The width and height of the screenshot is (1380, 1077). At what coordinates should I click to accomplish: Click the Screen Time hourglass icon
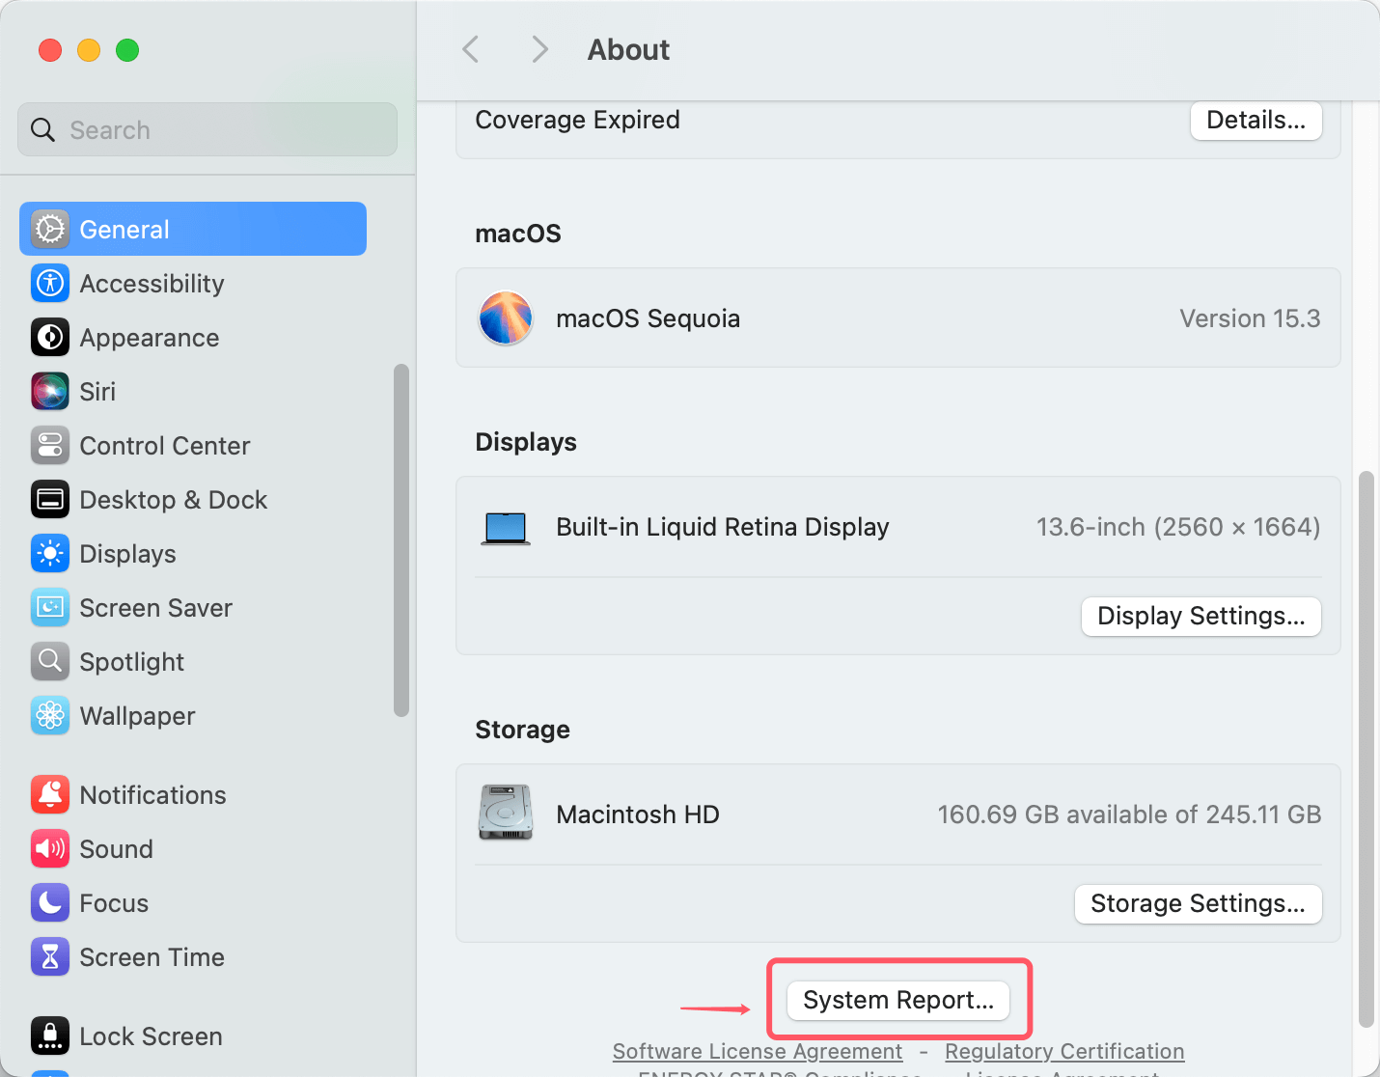click(50, 956)
